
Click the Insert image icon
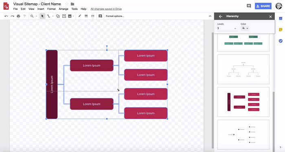click(70, 16)
